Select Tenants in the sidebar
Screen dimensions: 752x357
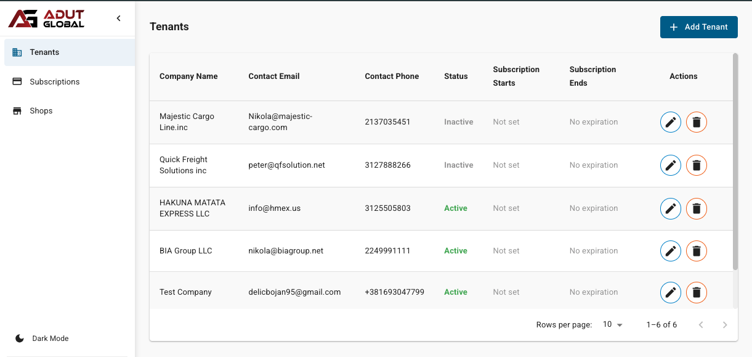click(x=44, y=52)
